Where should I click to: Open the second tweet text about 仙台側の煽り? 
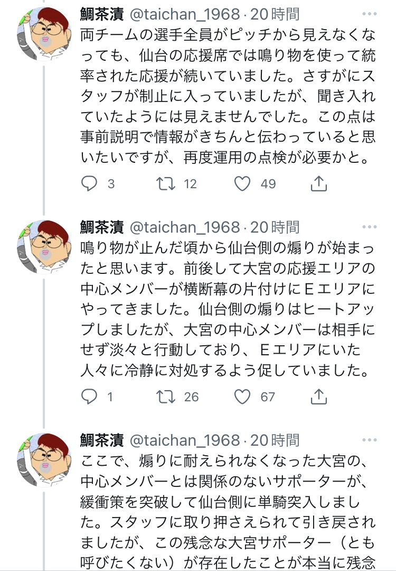[x=227, y=307]
